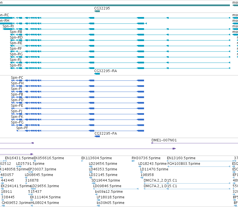Click the Spn-RG transcript label
Screen dimensions: 238x207
pos(16,54)
